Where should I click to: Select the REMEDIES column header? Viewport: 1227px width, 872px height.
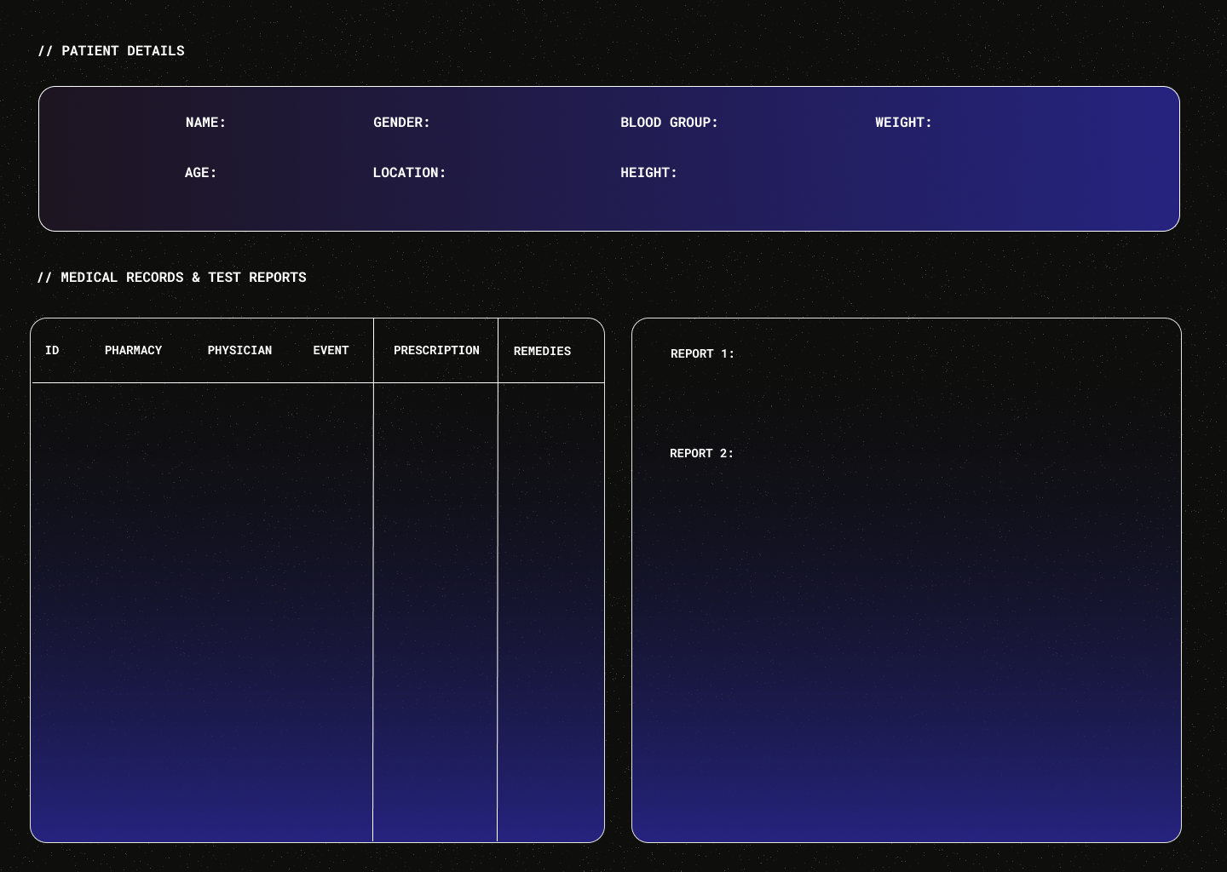click(542, 351)
